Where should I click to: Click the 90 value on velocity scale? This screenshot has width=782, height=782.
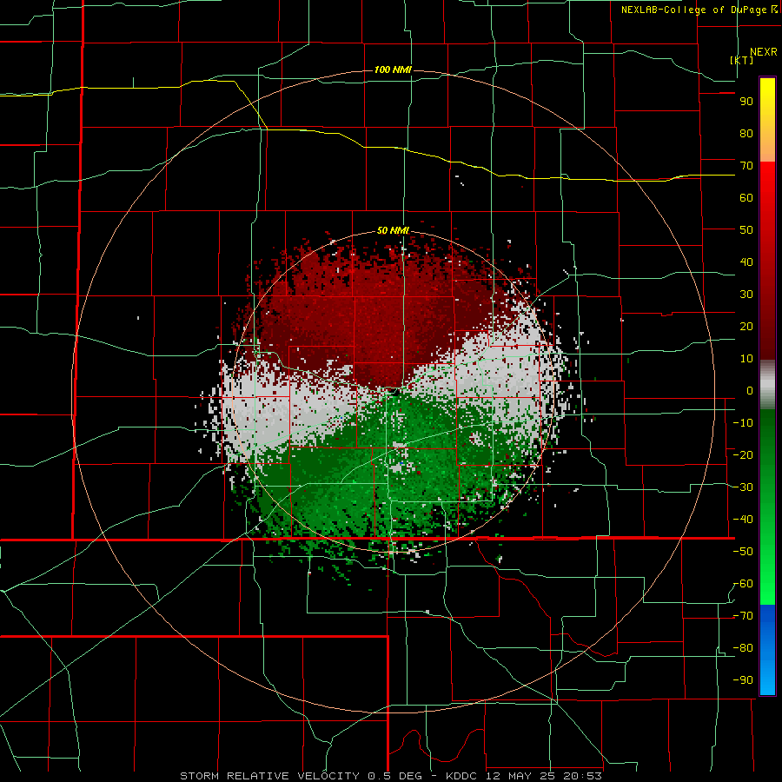click(746, 102)
